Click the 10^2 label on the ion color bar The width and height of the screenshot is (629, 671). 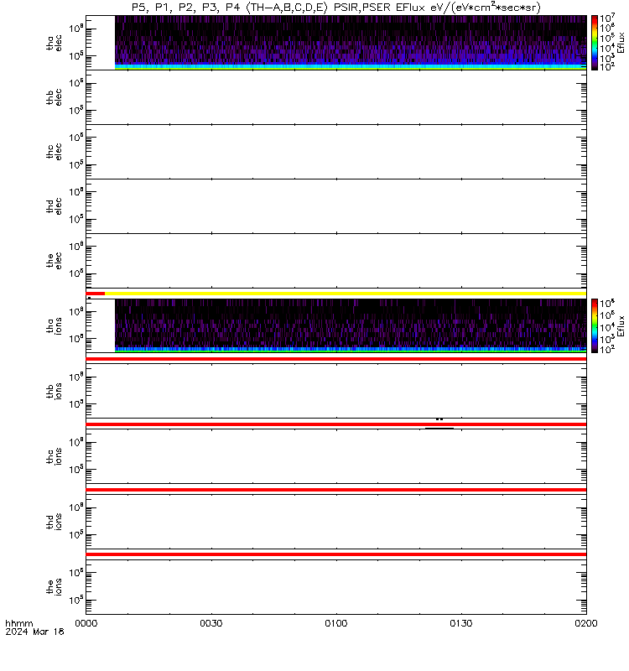[x=607, y=350]
